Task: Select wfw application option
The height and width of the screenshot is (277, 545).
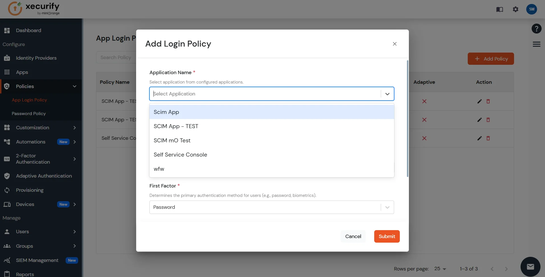Action: point(272,169)
